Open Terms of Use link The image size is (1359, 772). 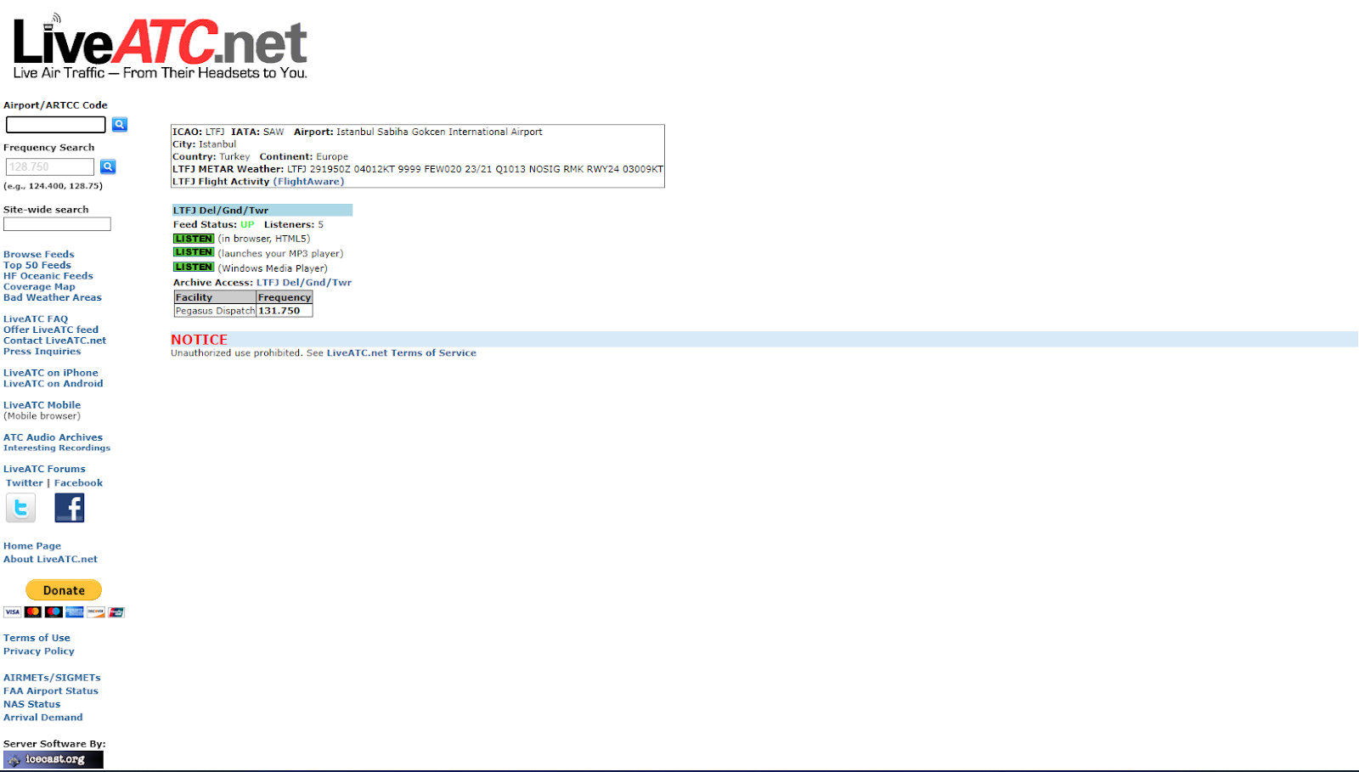coord(37,638)
